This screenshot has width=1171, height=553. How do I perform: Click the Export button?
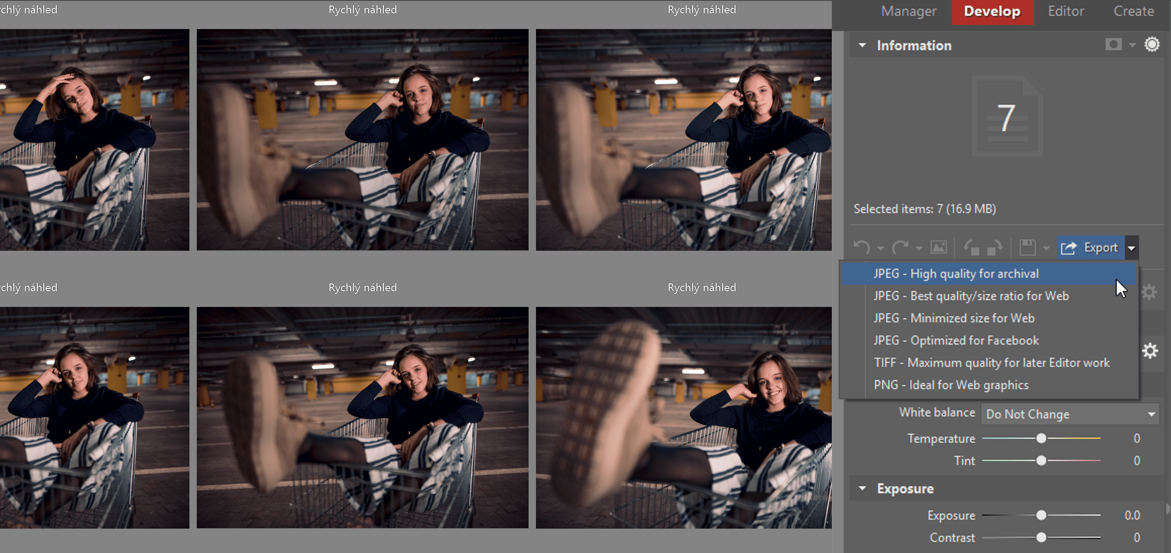point(1091,248)
